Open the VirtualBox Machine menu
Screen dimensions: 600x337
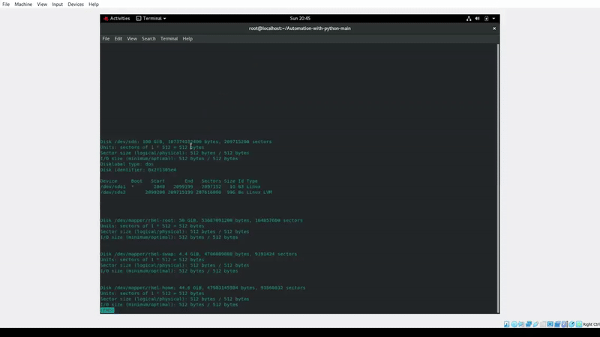[23, 4]
